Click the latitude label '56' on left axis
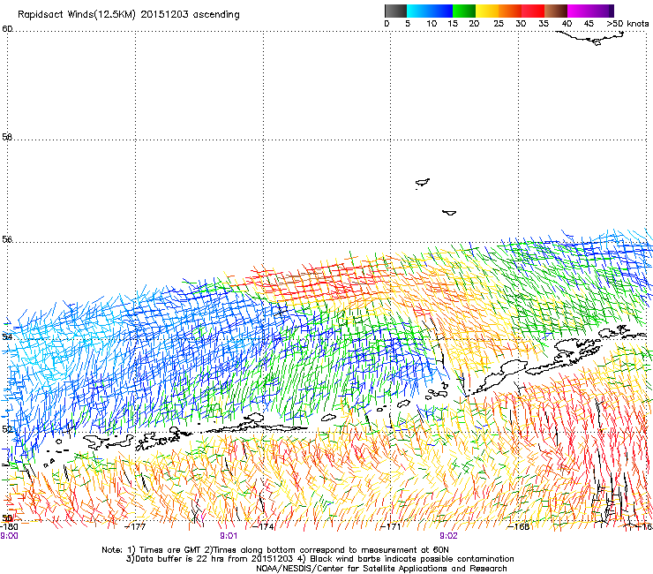Image resolution: width=653 pixels, height=574 pixels. click(x=7, y=239)
